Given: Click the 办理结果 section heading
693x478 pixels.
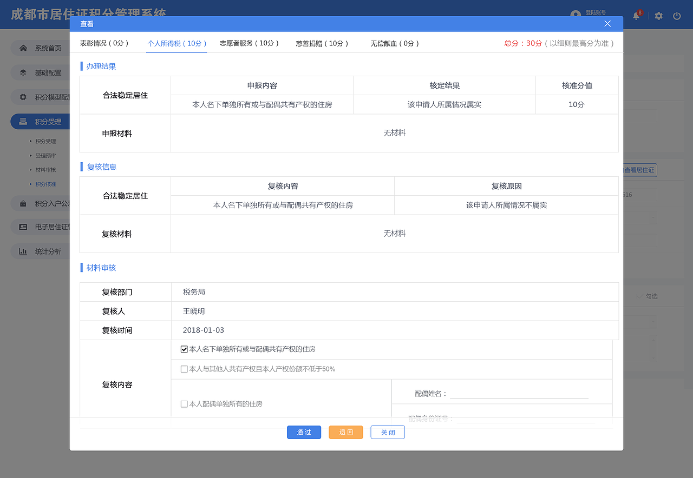Looking at the screenshot, I should pos(101,67).
